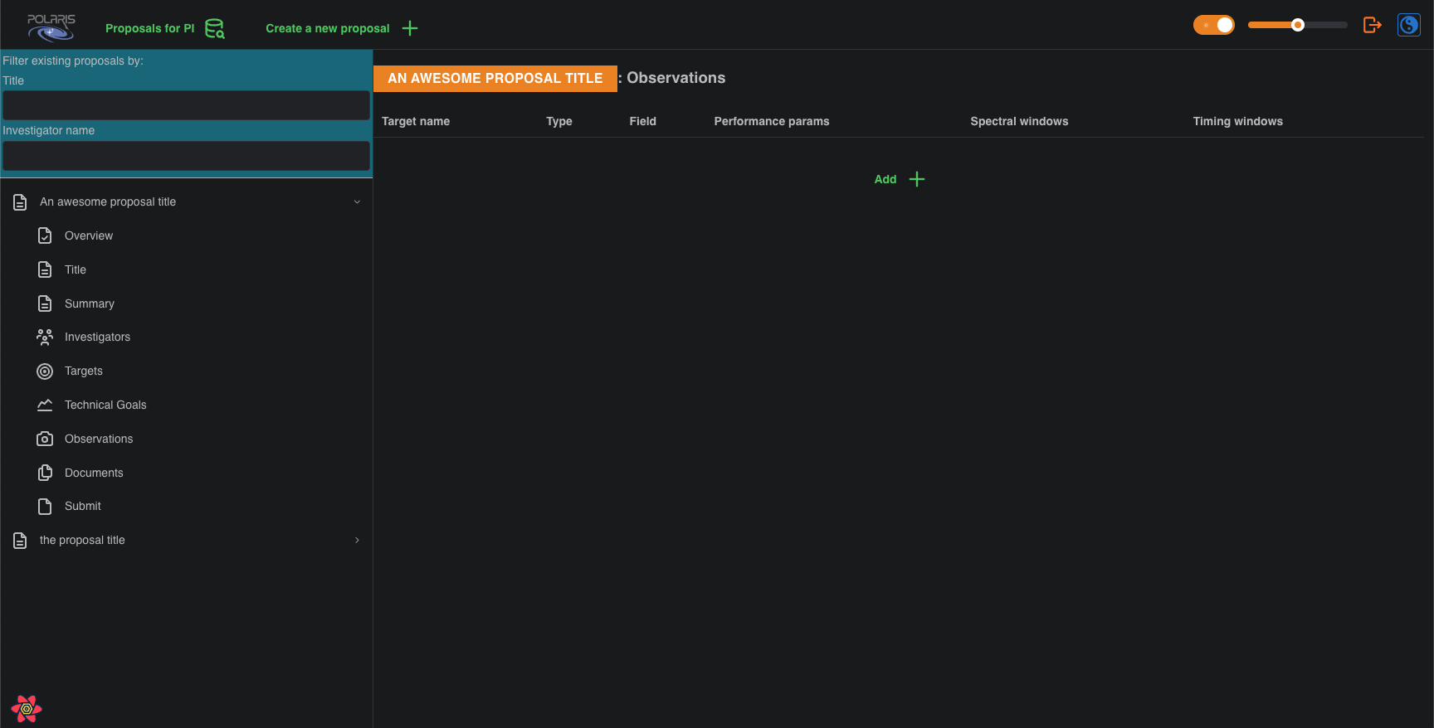
Task: Click the Documents stacked files icon
Action: (x=45, y=473)
